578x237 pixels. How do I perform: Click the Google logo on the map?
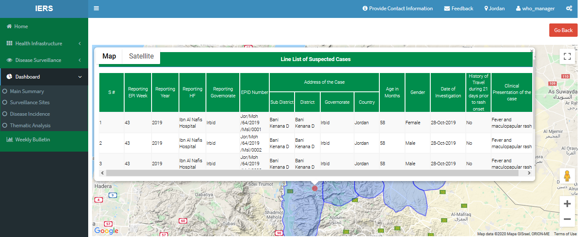click(x=106, y=231)
